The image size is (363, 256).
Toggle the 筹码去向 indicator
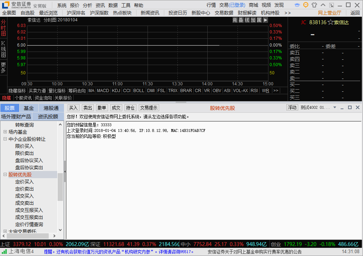[x=77, y=91]
